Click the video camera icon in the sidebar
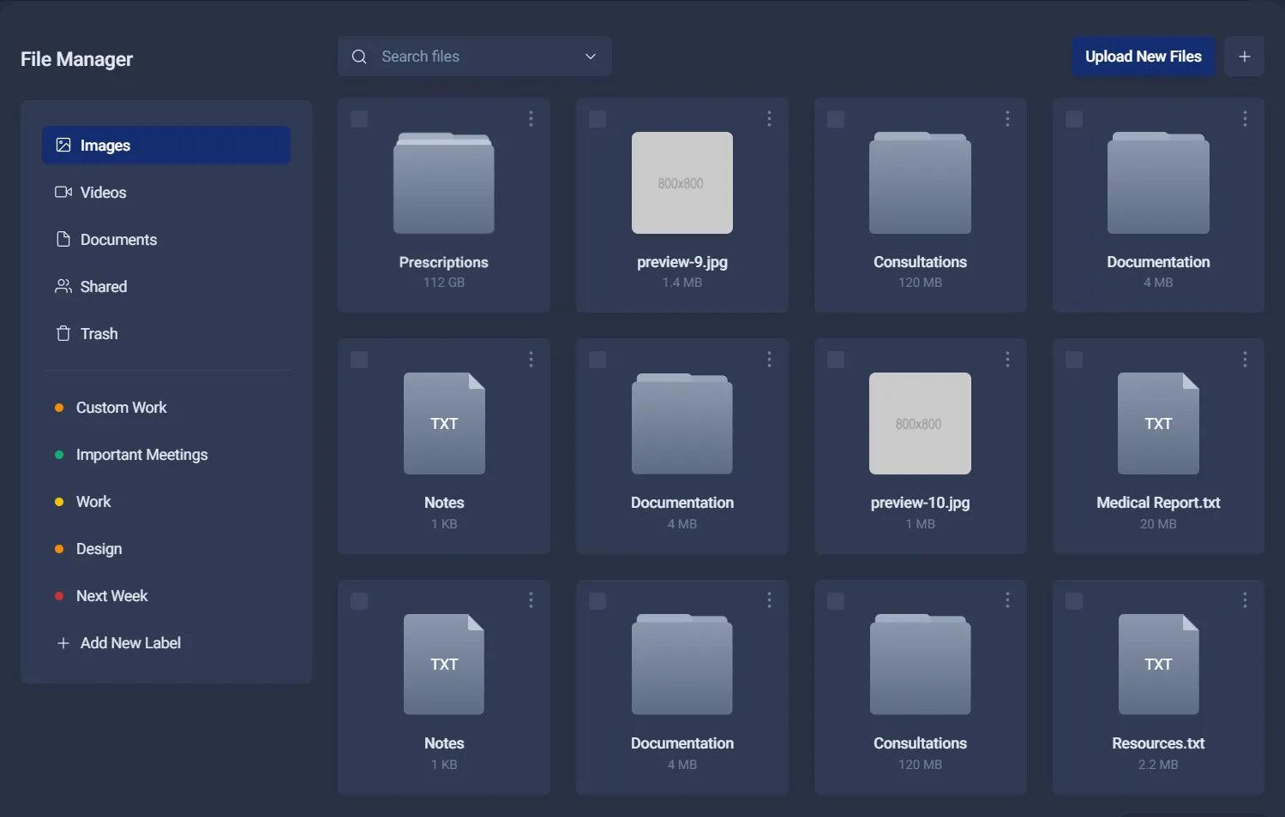1285x817 pixels. 63,192
